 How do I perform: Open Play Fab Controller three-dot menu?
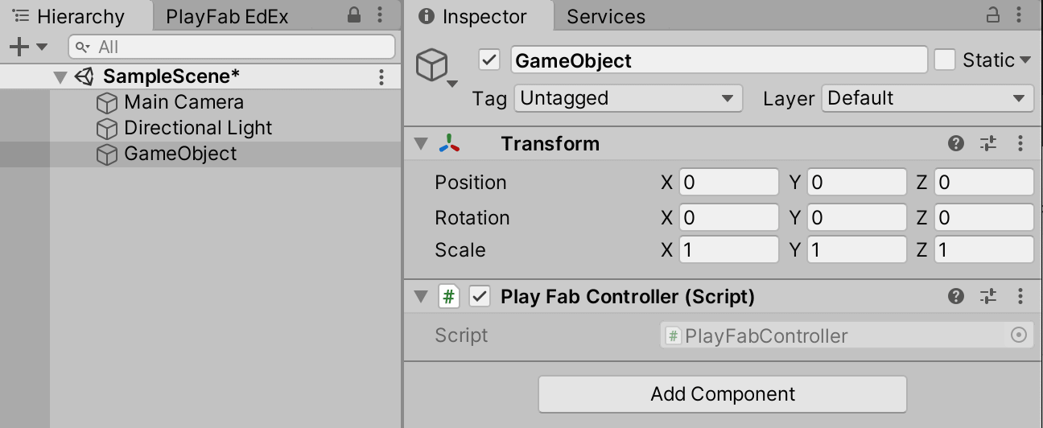1020,296
